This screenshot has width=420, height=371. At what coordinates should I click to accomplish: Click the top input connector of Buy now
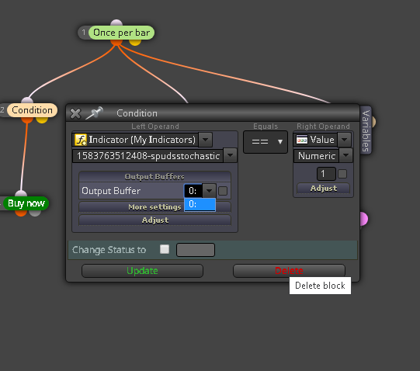pos(21,194)
